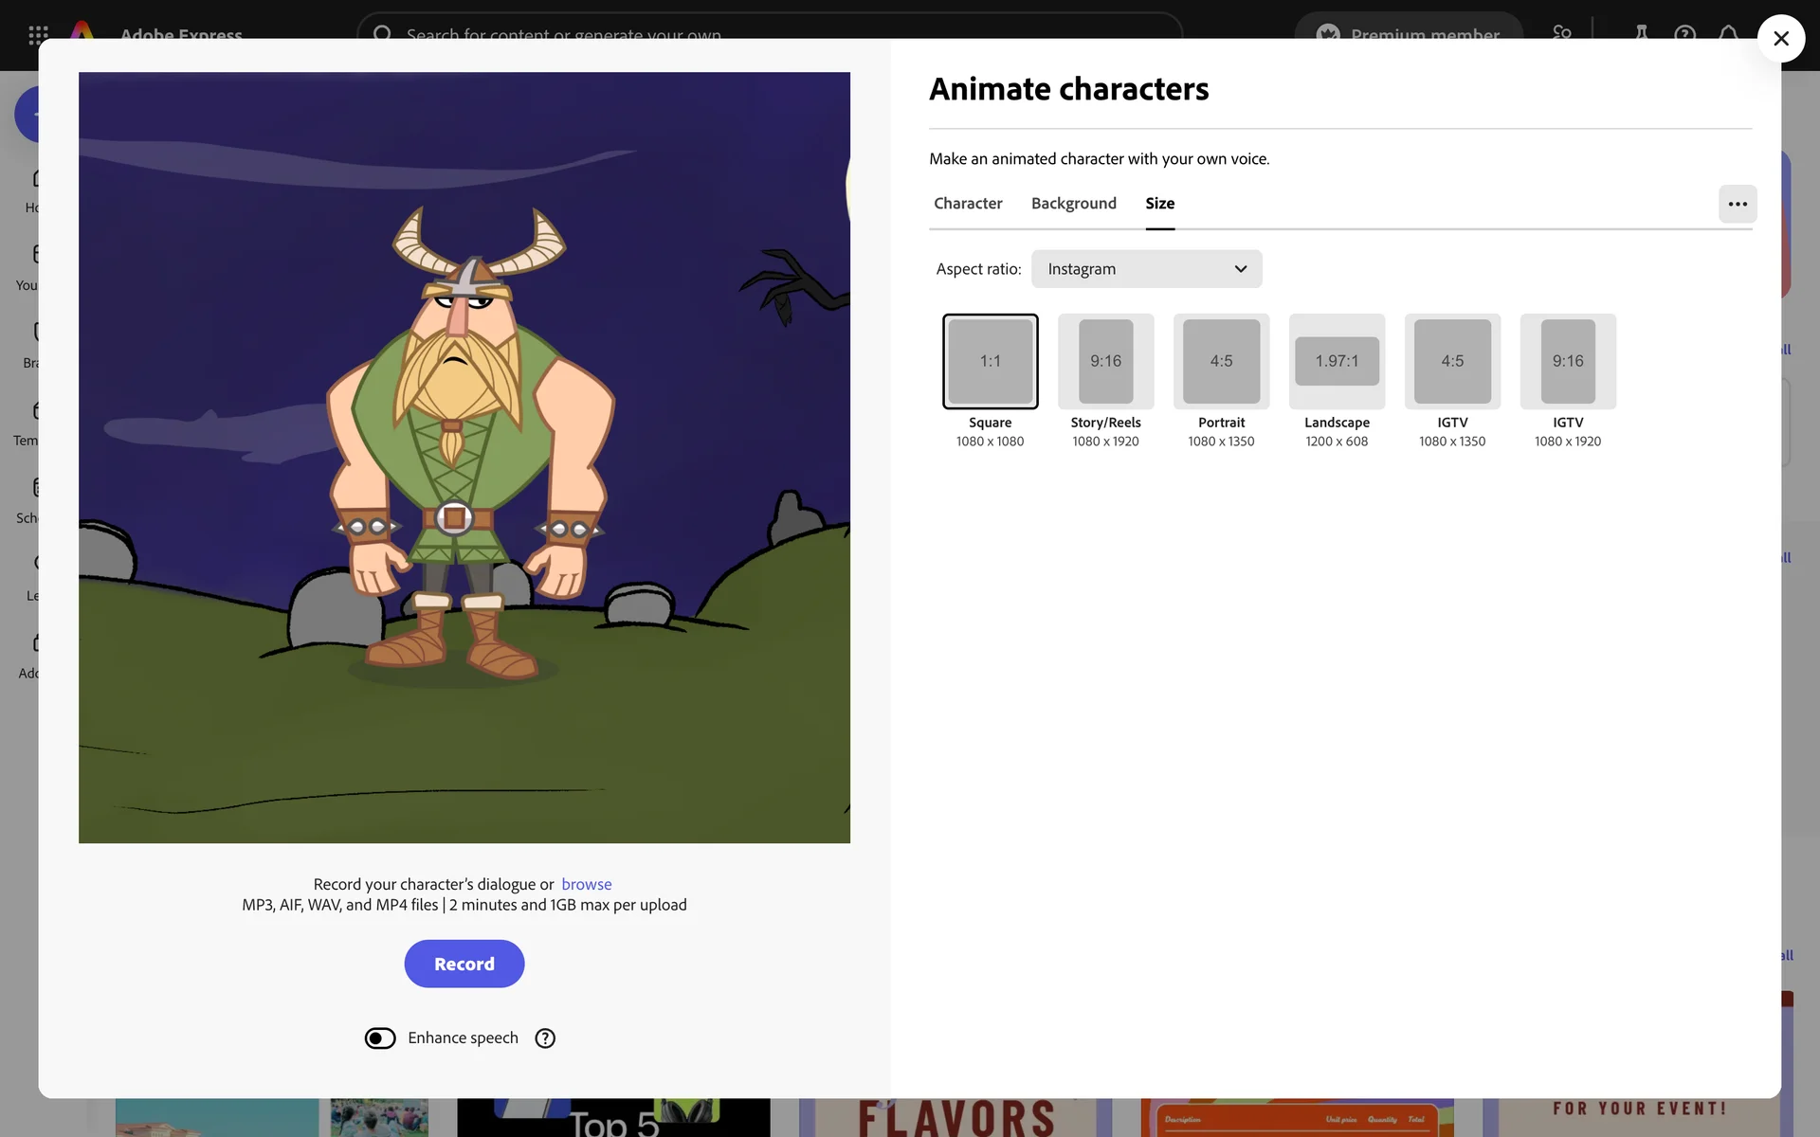Expand the Aspect ratio Instagram dropdown
This screenshot has width=1820, height=1137.
[1146, 269]
